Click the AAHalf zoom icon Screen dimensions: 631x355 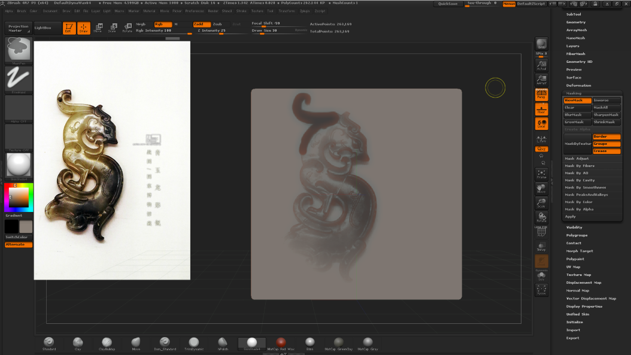point(541,80)
